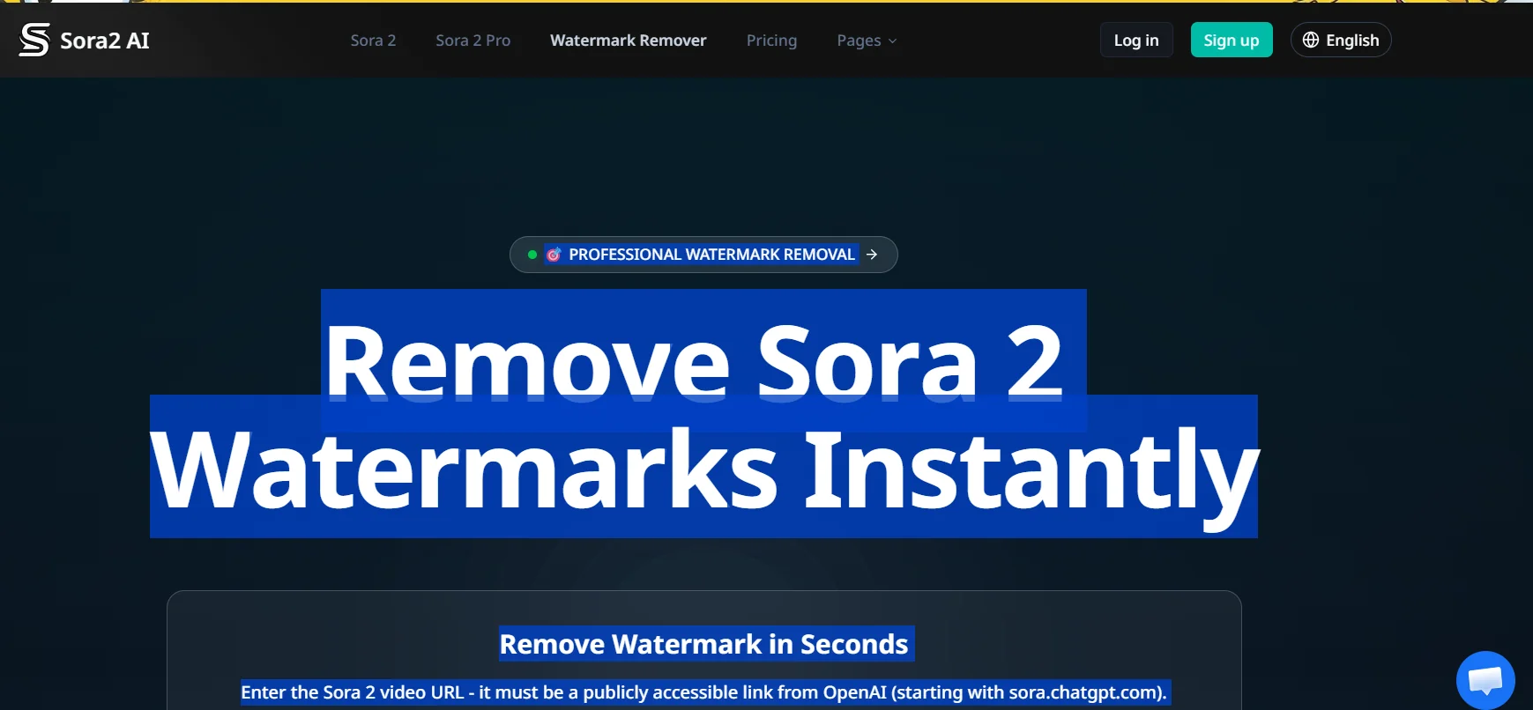This screenshot has width=1533, height=710.
Task: Click the arrow in the watermark removal badge
Action: click(872, 255)
